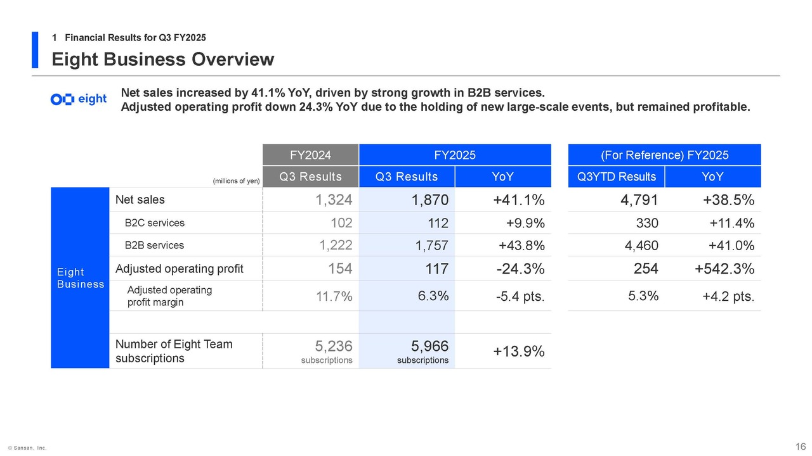
Task: Click the Q3YTD Results header cell
Action: click(x=617, y=177)
